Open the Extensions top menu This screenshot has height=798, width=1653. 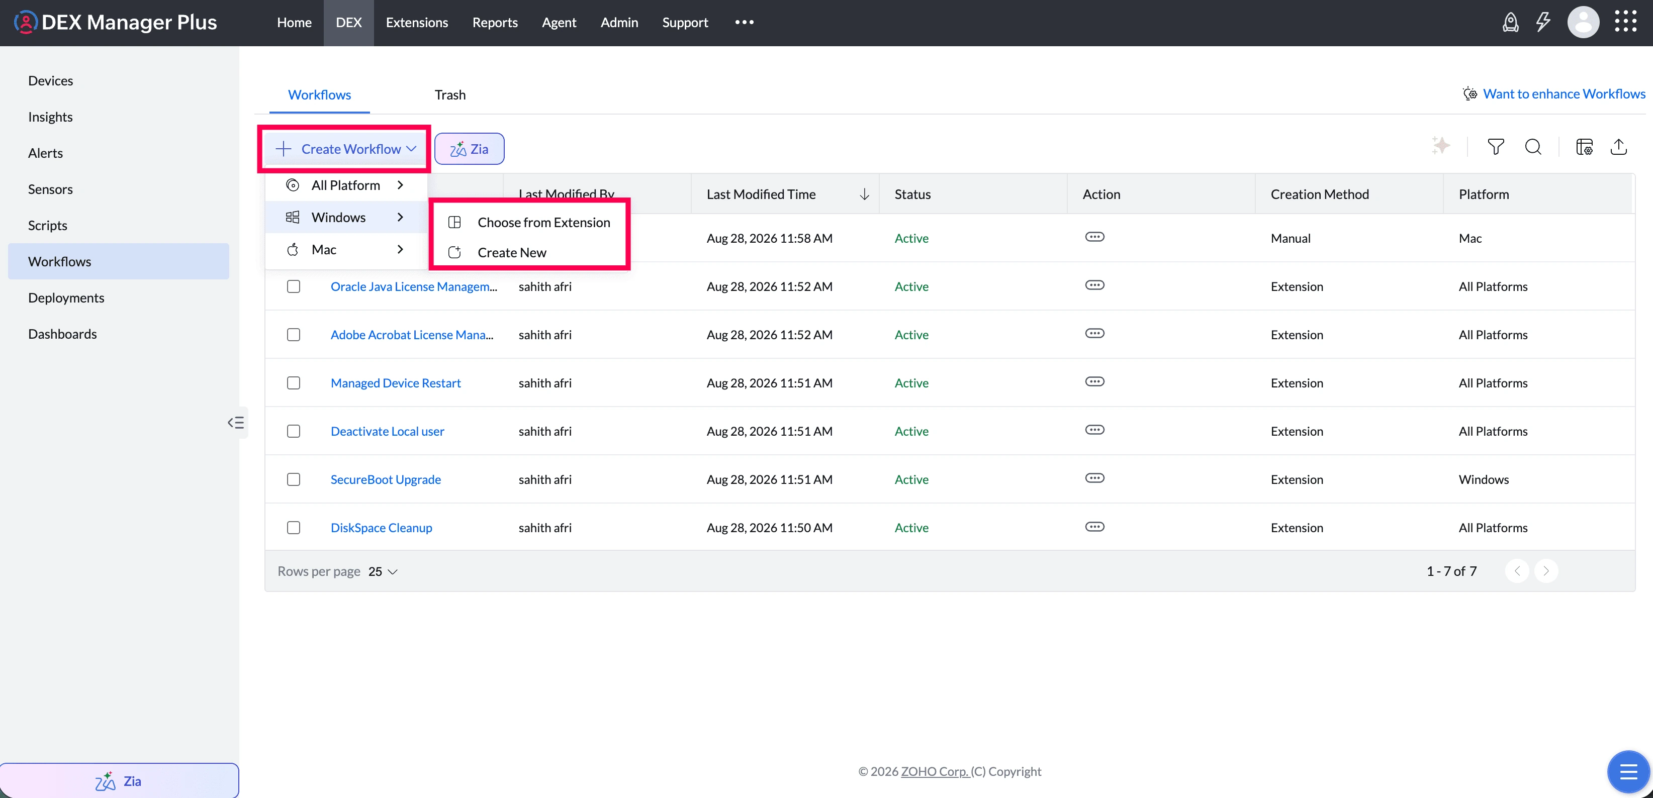tap(416, 23)
